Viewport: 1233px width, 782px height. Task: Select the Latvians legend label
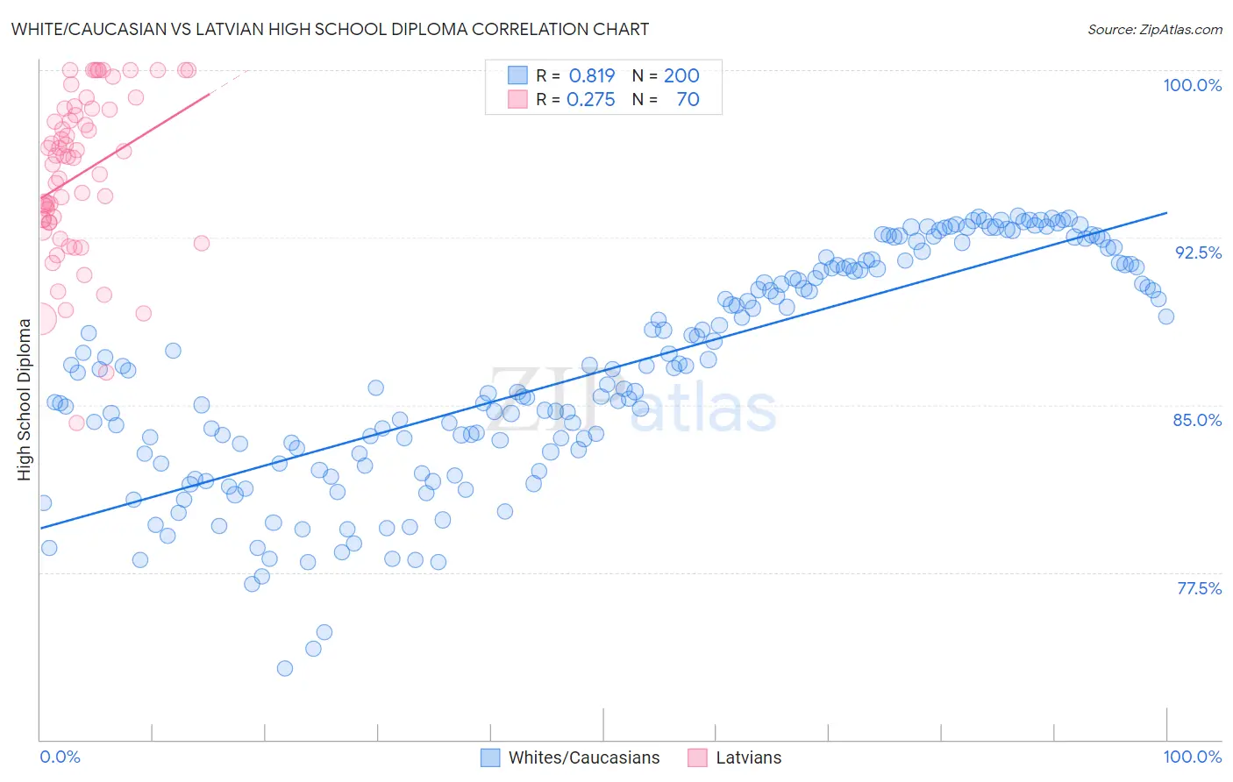(x=748, y=757)
